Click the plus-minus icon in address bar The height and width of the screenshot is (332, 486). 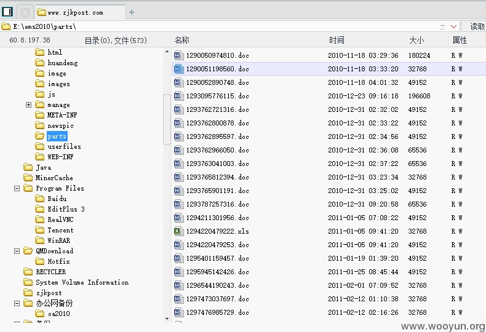click(442, 26)
